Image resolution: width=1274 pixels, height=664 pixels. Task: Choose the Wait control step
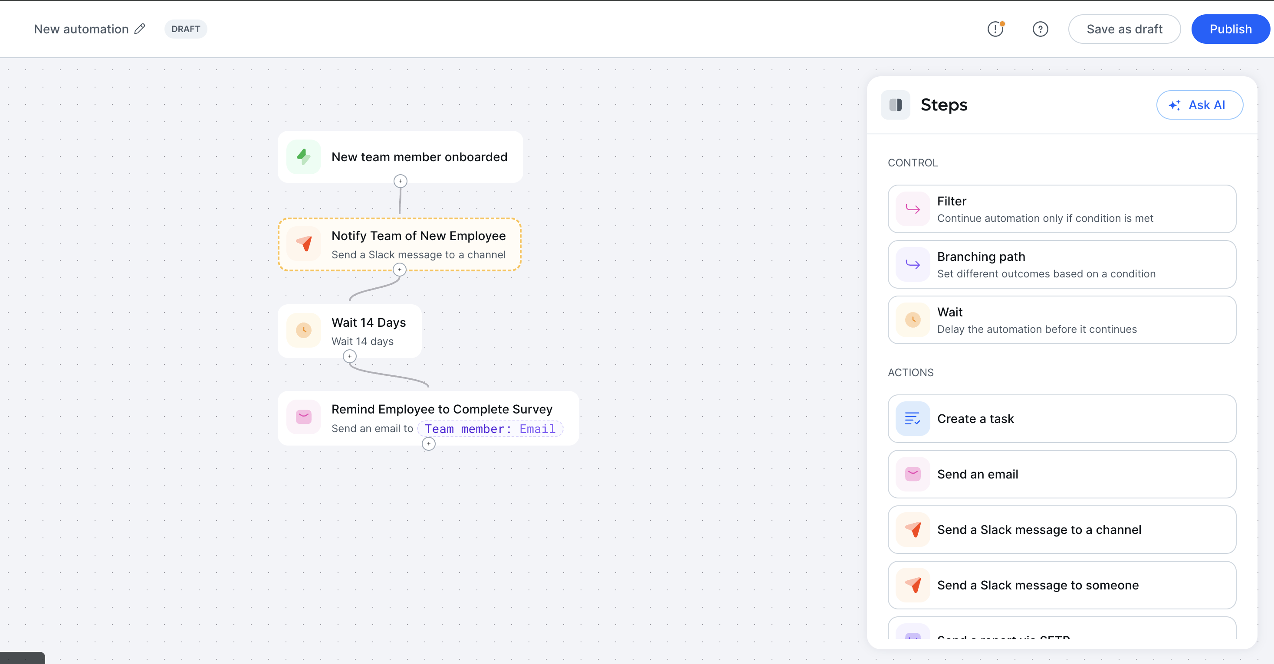[x=1062, y=320]
